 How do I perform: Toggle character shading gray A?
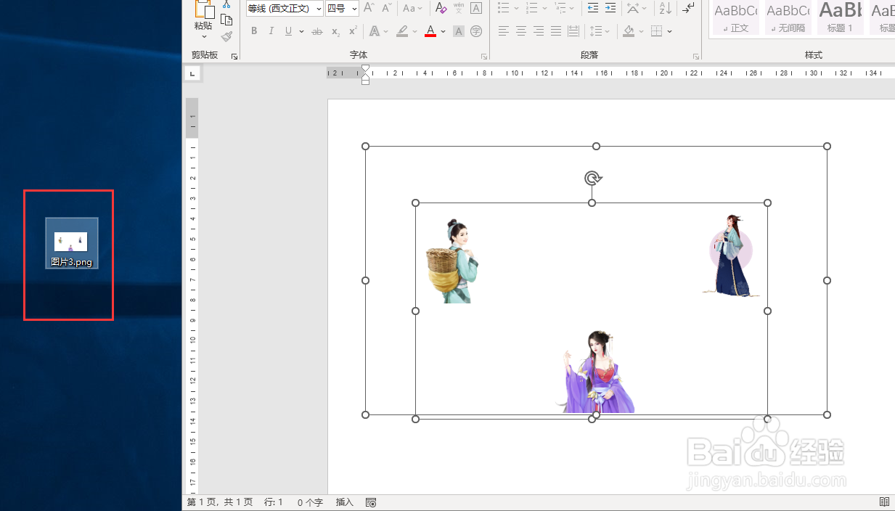(x=459, y=31)
